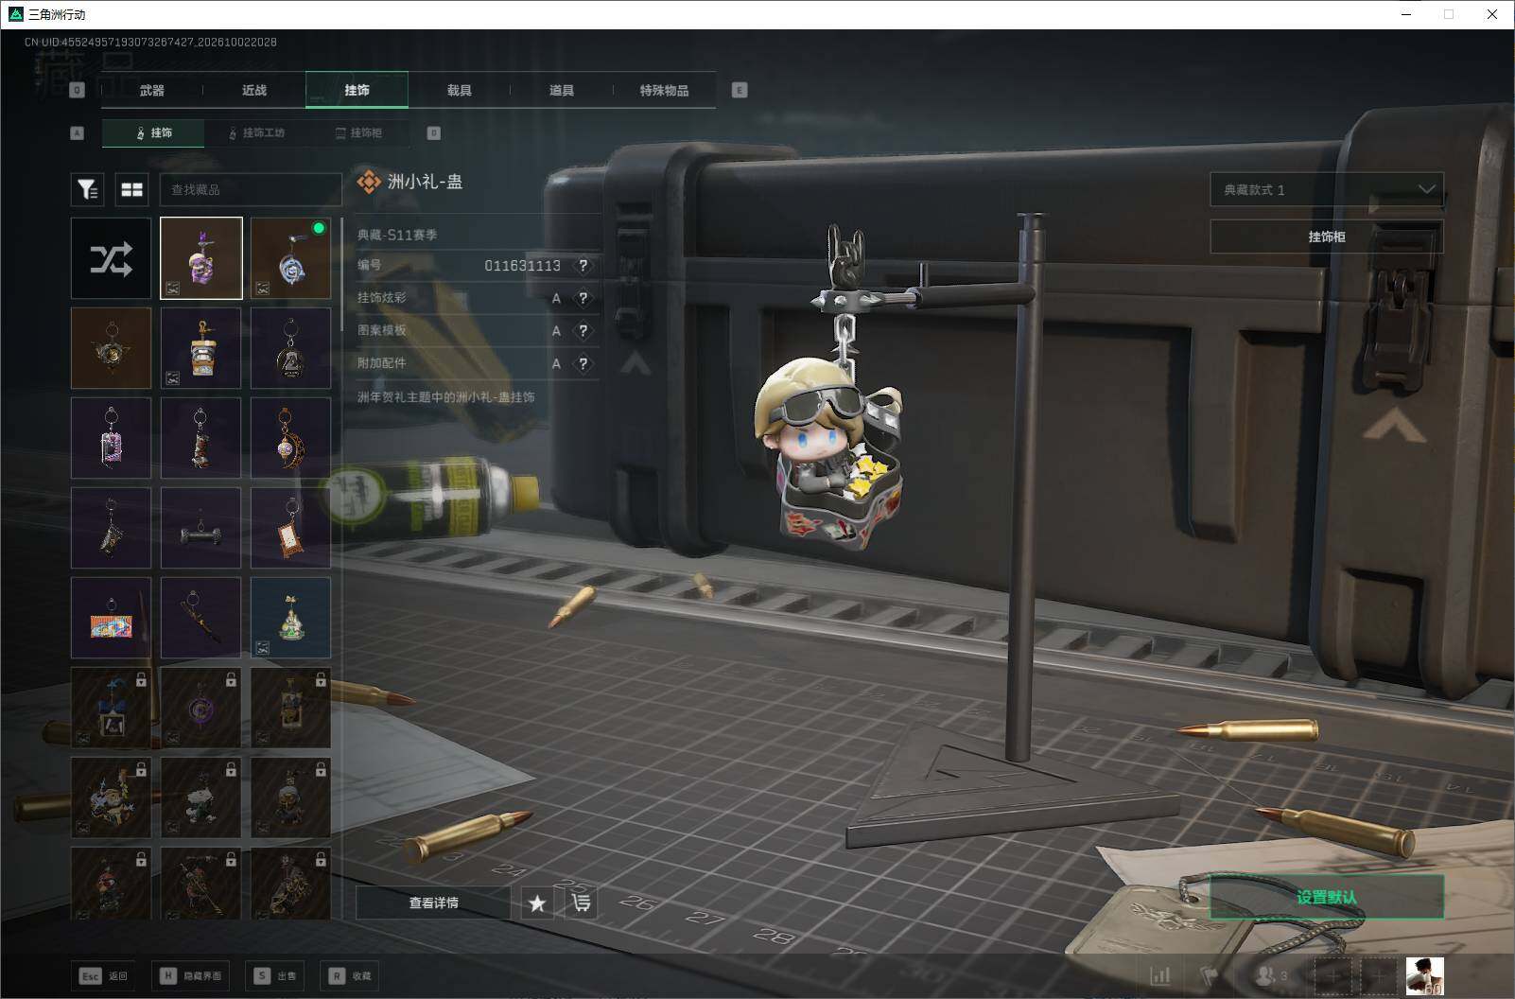Click the charm list scrollbar

(x=341, y=274)
